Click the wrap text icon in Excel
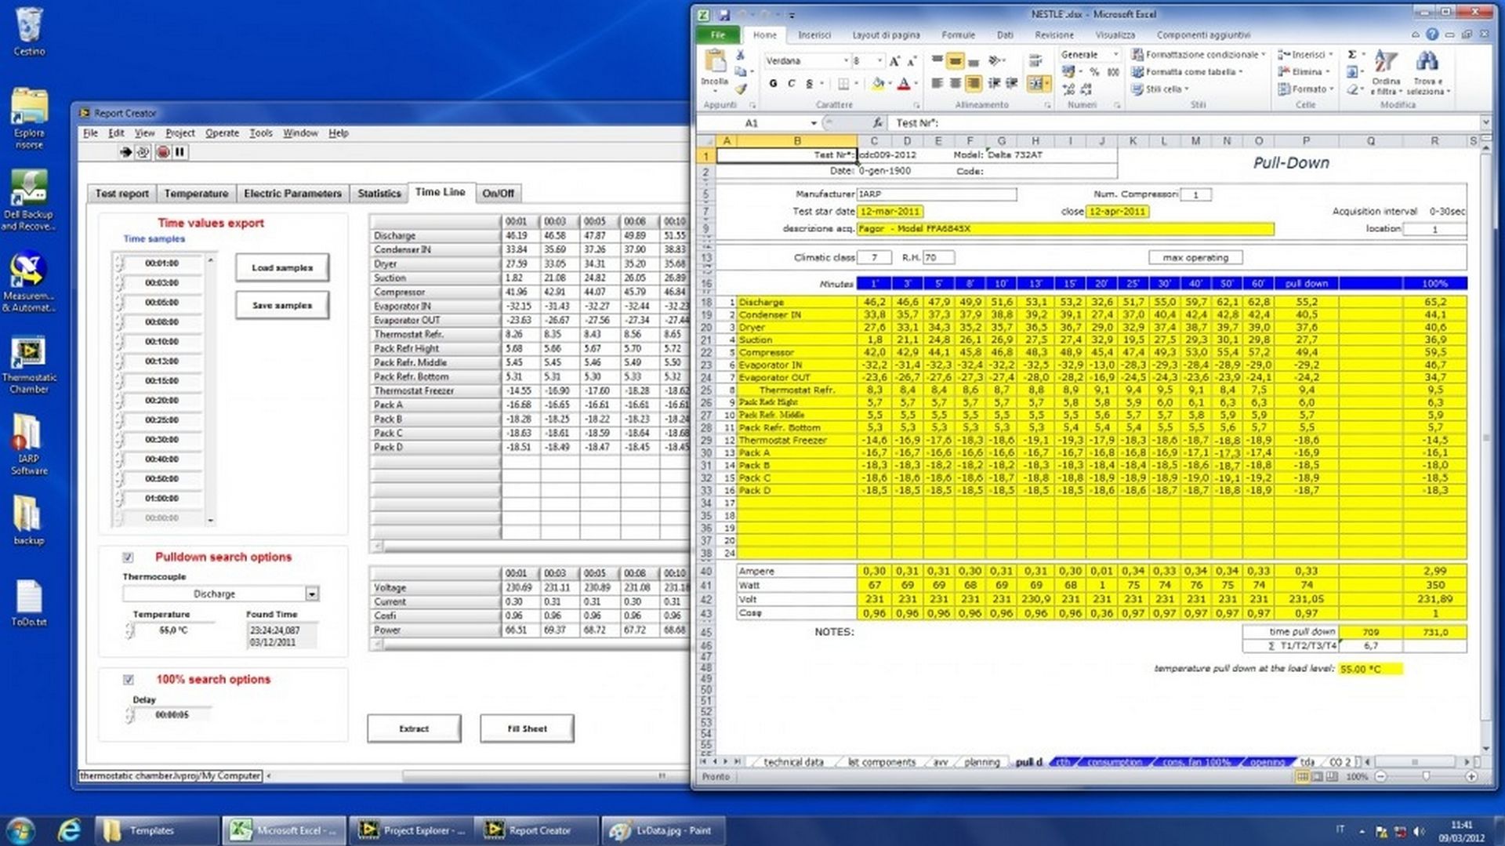Viewport: 1505px width, 846px height. point(1035,61)
